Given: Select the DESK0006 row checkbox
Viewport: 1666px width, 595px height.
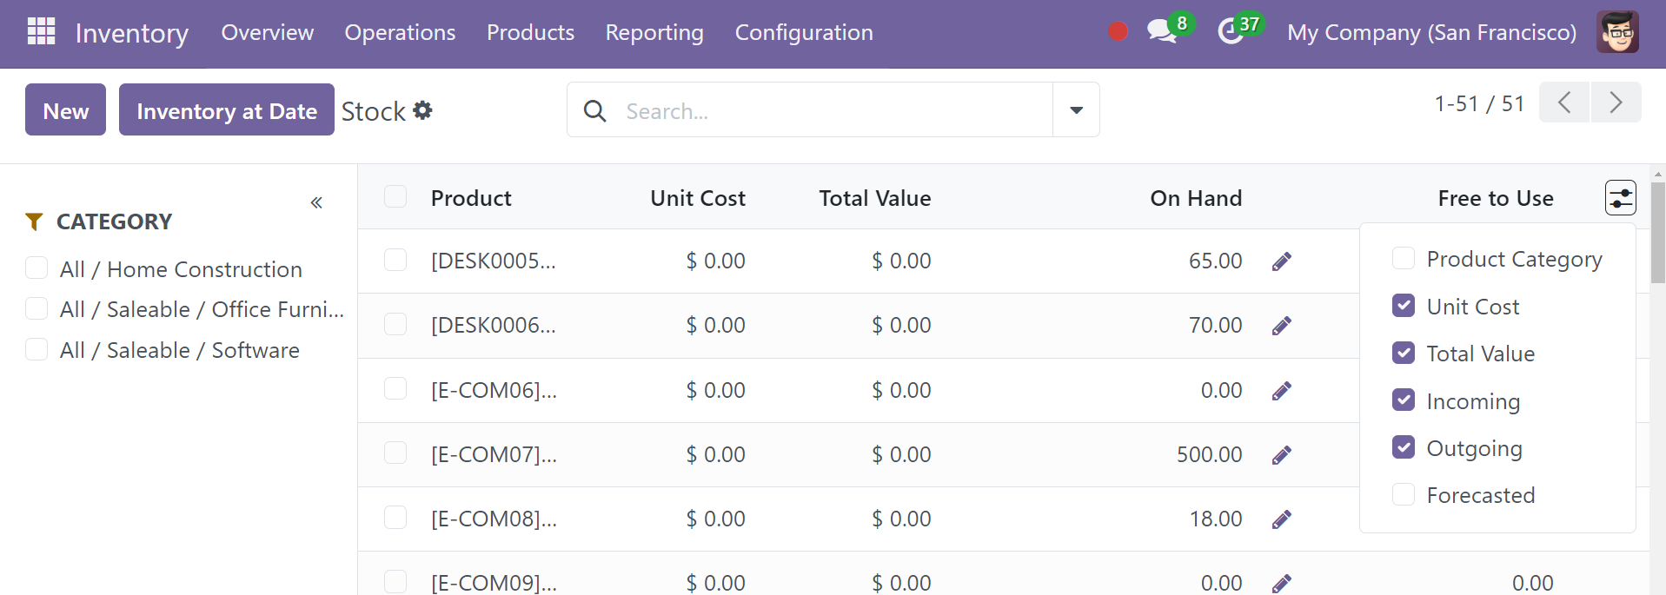Looking at the screenshot, I should pyautogui.click(x=395, y=324).
